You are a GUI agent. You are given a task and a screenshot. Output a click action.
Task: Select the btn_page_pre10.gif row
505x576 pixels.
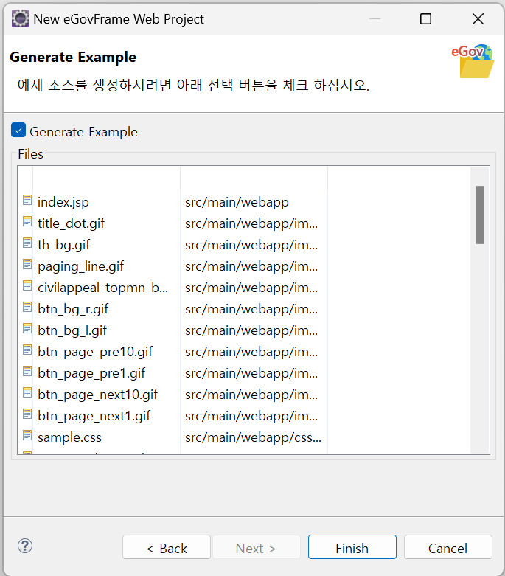pos(95,352)
